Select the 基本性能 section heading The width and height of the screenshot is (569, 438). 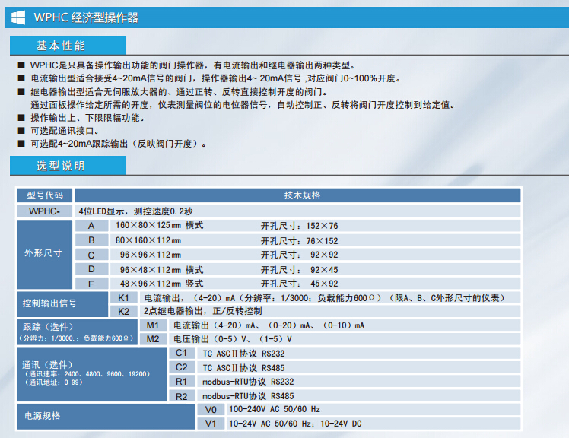(x=61, y=46)
